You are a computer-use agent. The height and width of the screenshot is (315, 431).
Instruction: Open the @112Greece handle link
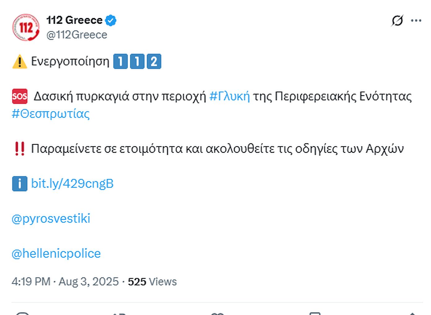click(77, 35)
